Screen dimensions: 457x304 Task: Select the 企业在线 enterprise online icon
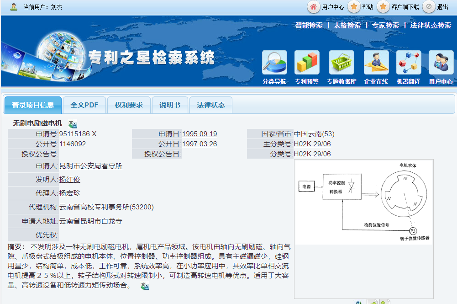(x=376, y=63)
